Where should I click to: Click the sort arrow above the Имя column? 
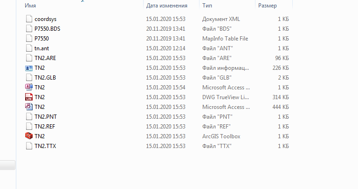(83, 1)
